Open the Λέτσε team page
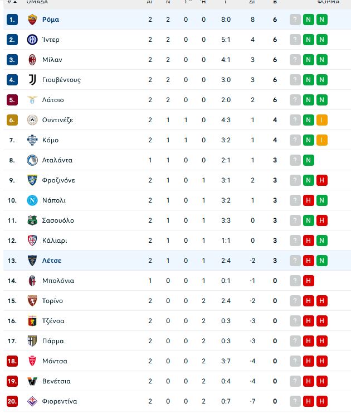The height and width of the screenshot is (413, 351). [x=52, y=261]
